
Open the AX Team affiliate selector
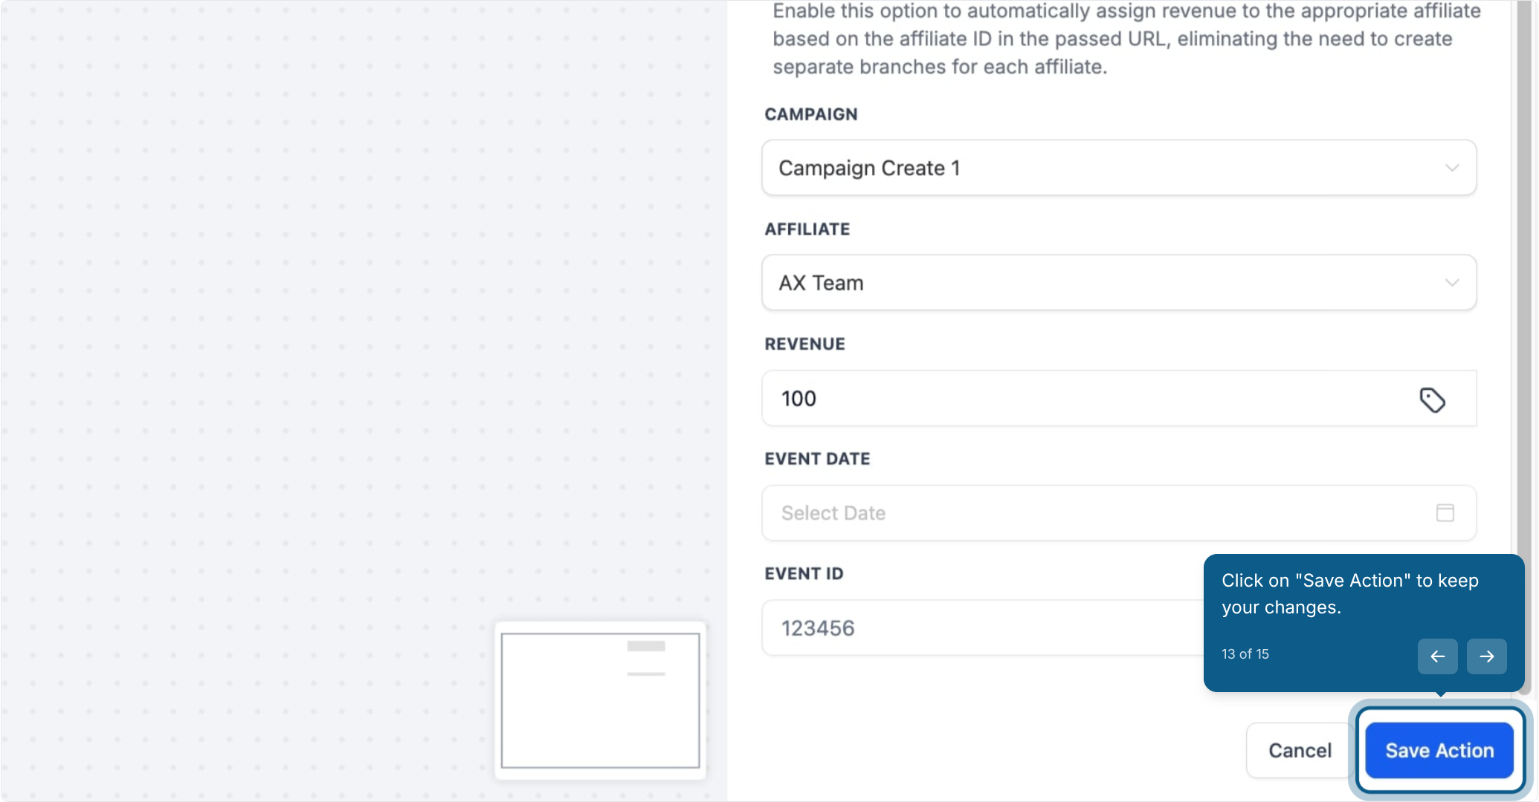(x=1118, y=283)
